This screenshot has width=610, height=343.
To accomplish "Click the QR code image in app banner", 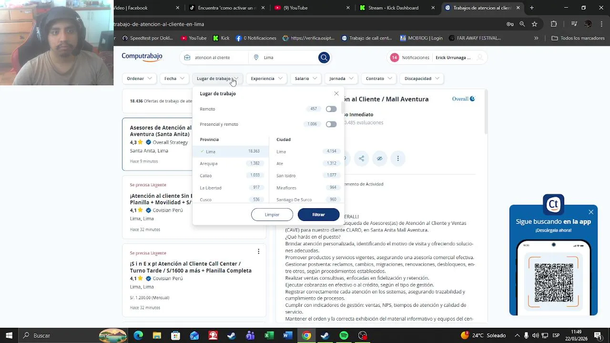I will click(x=554, y=282).
